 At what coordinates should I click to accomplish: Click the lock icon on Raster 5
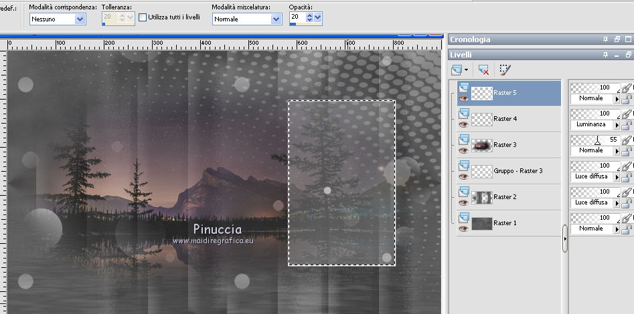[x=627, y=98]
